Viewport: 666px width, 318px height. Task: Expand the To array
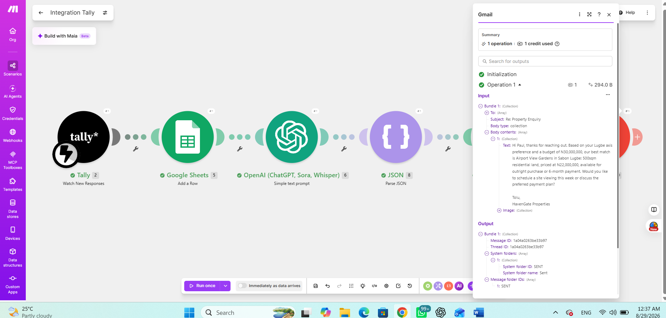point(487,113)
